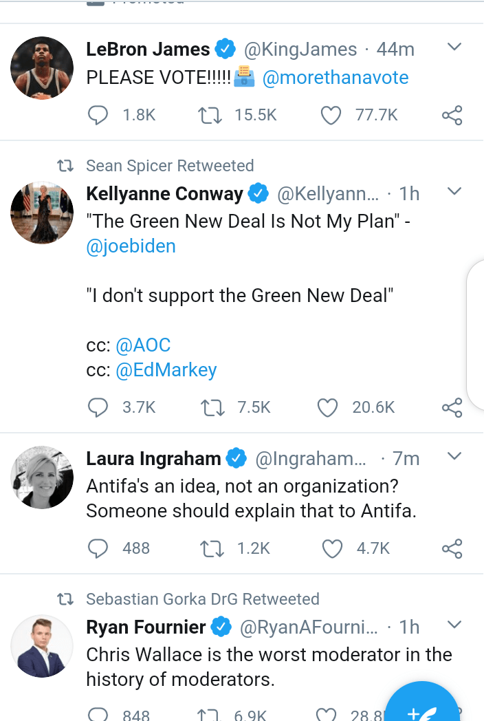
Task: Like LeBron James's tweet
Action: pos(331,115)
